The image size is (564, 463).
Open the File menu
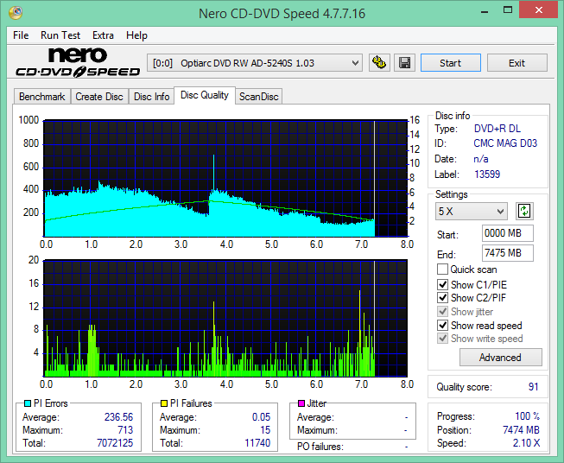point(21,35)
